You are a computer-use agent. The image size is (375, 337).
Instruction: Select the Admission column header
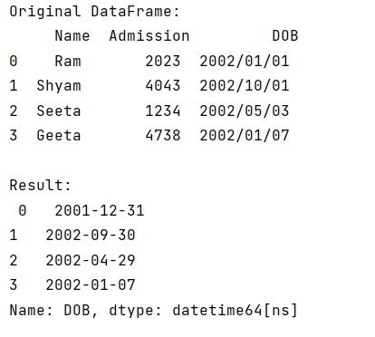pos(149,36)
